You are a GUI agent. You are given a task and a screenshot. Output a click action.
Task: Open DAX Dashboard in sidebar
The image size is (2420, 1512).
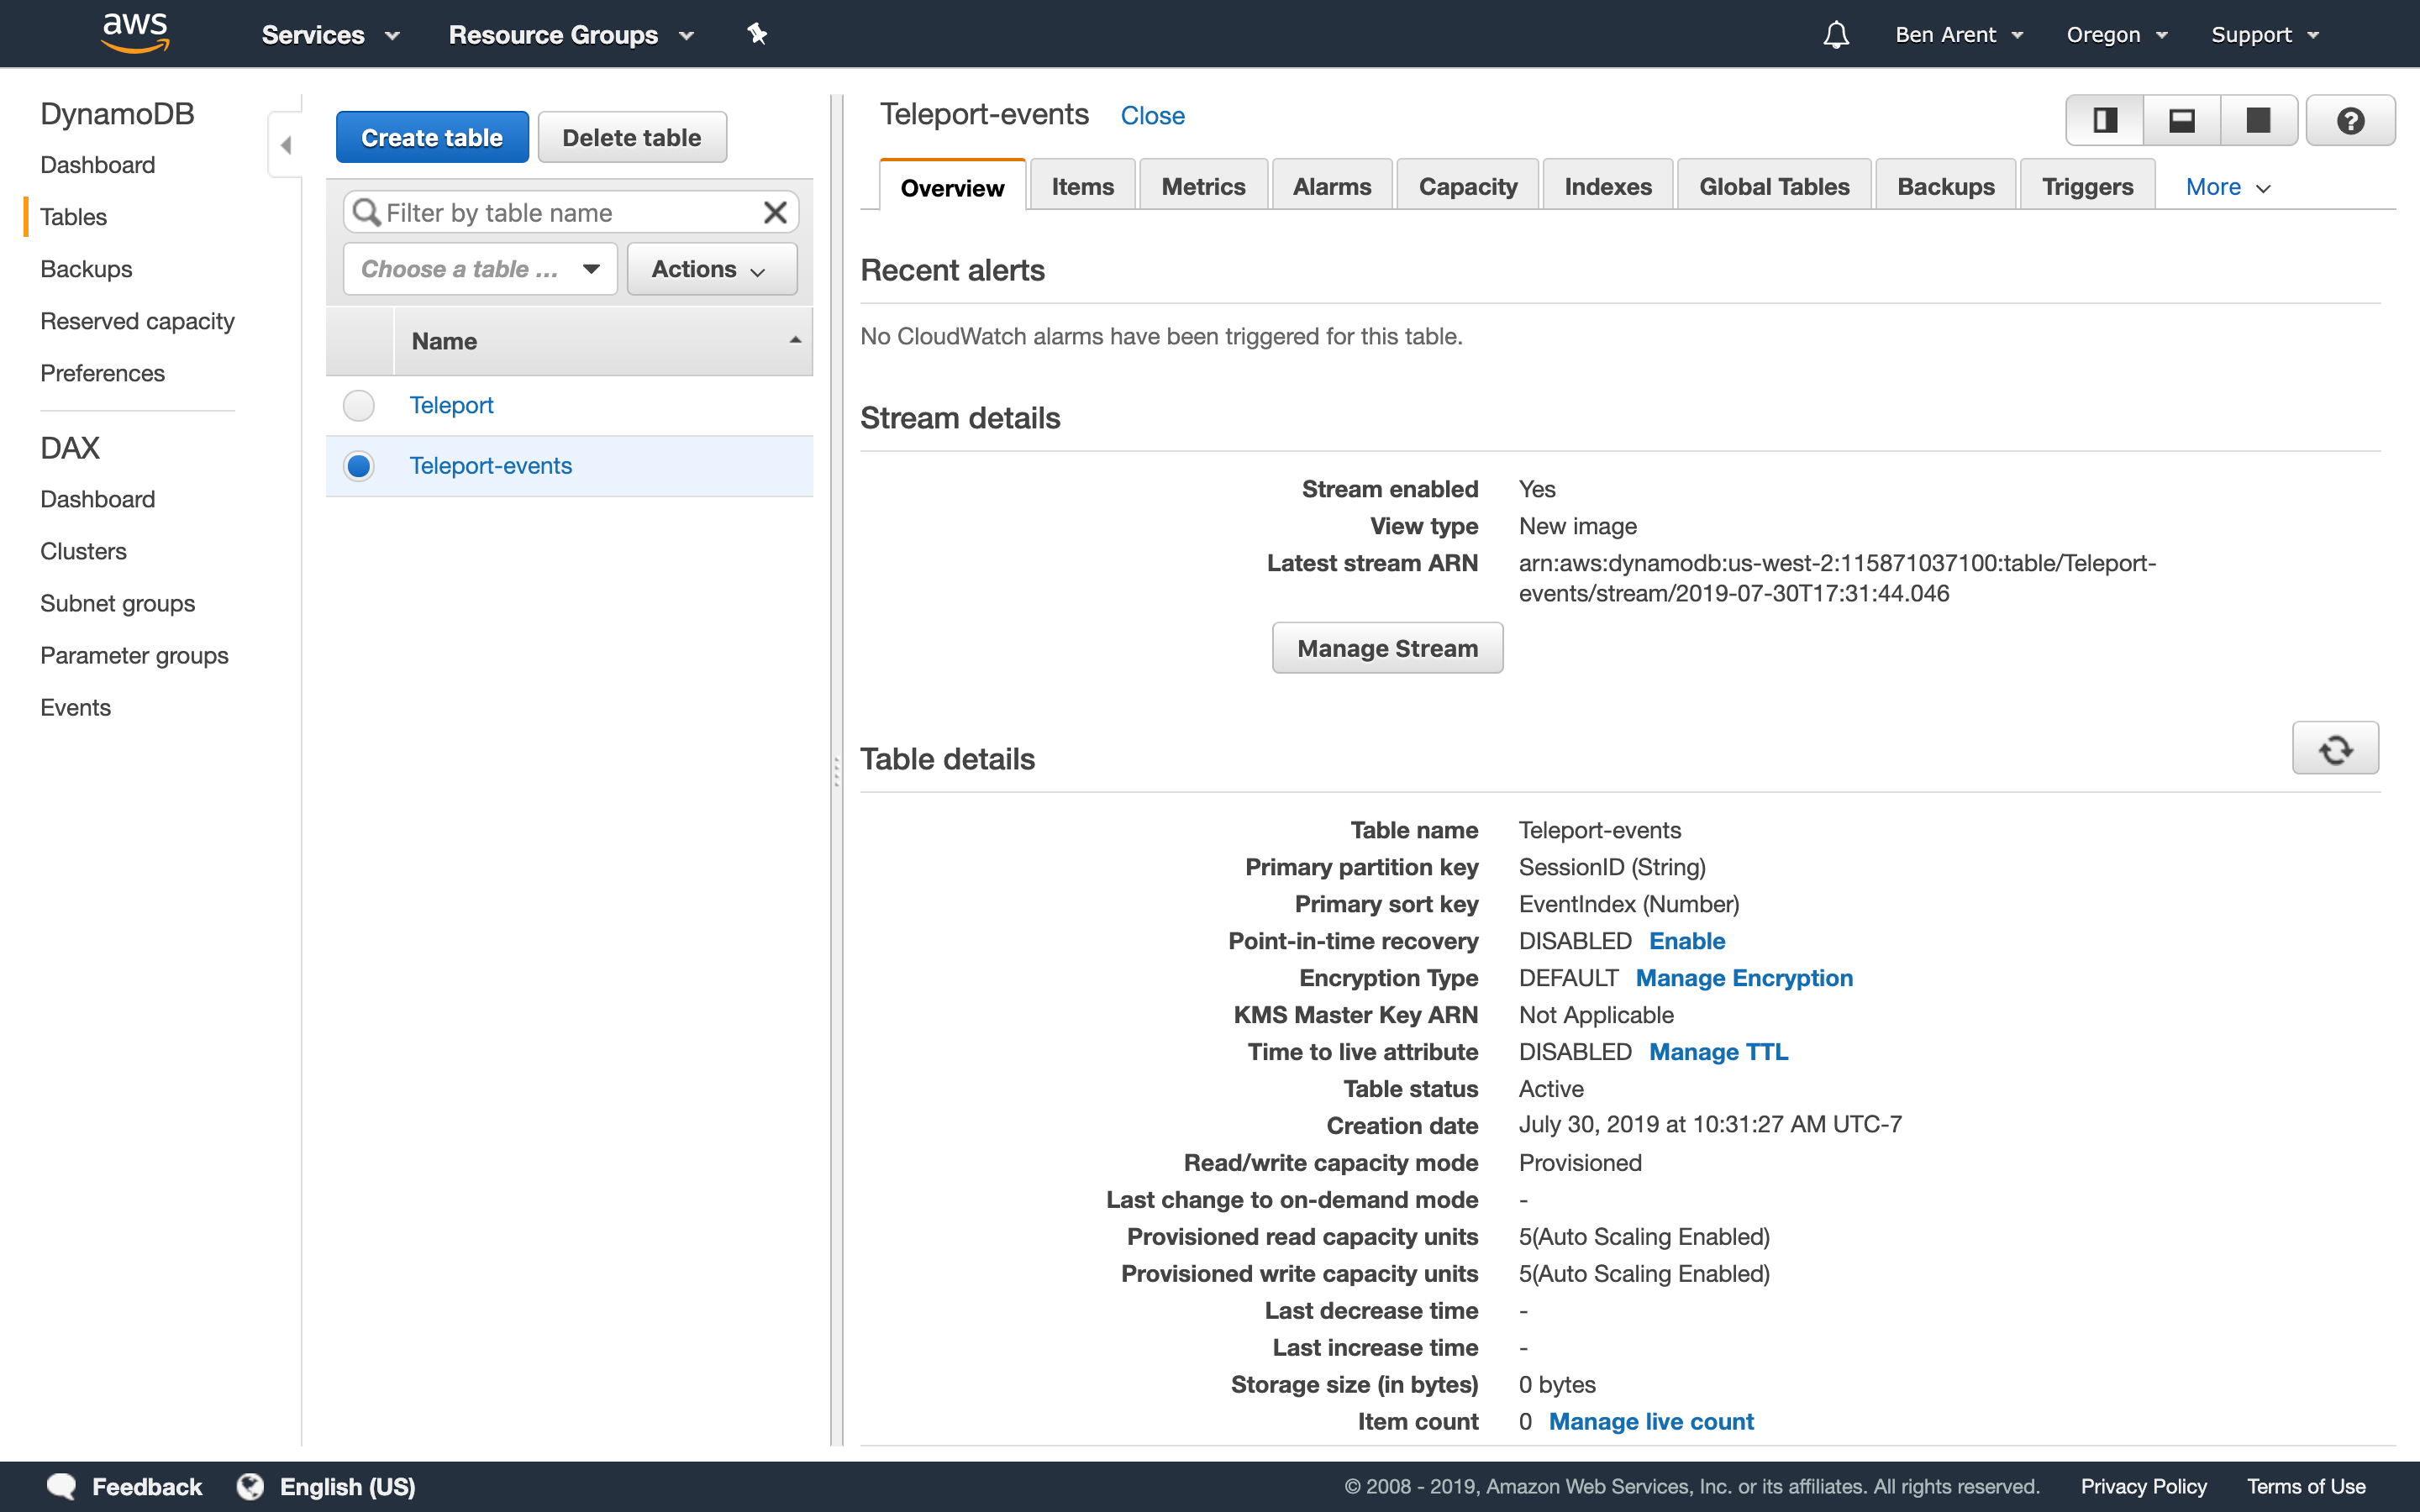[x=98, y=499]
